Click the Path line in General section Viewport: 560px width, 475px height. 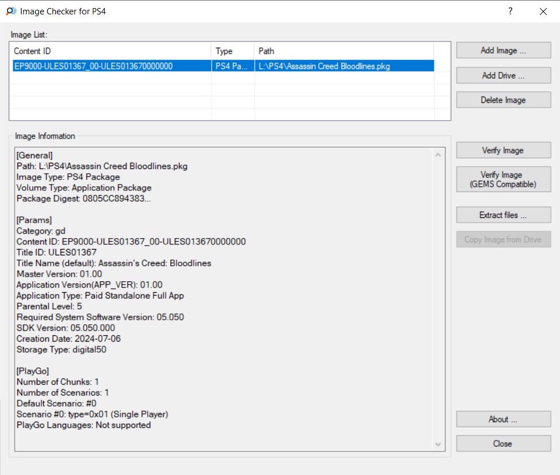102,166
